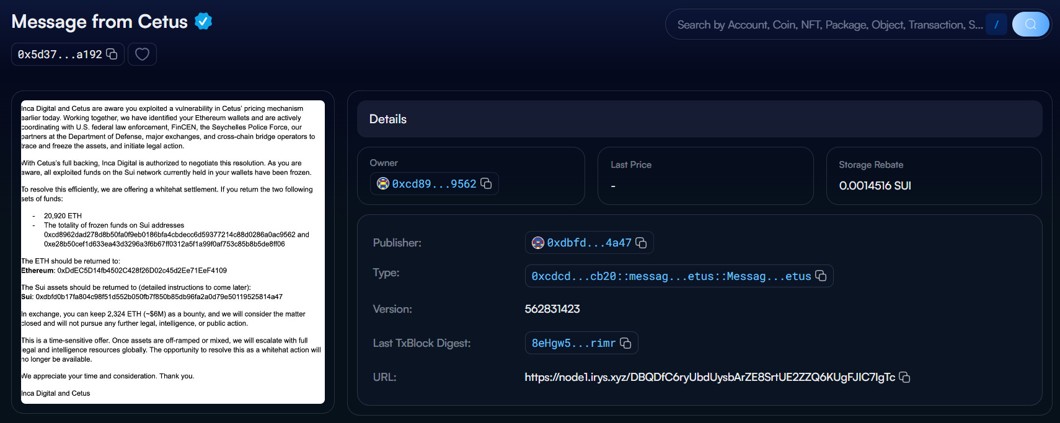Click the node1.irys.xyz URL text

coord(710,377)
